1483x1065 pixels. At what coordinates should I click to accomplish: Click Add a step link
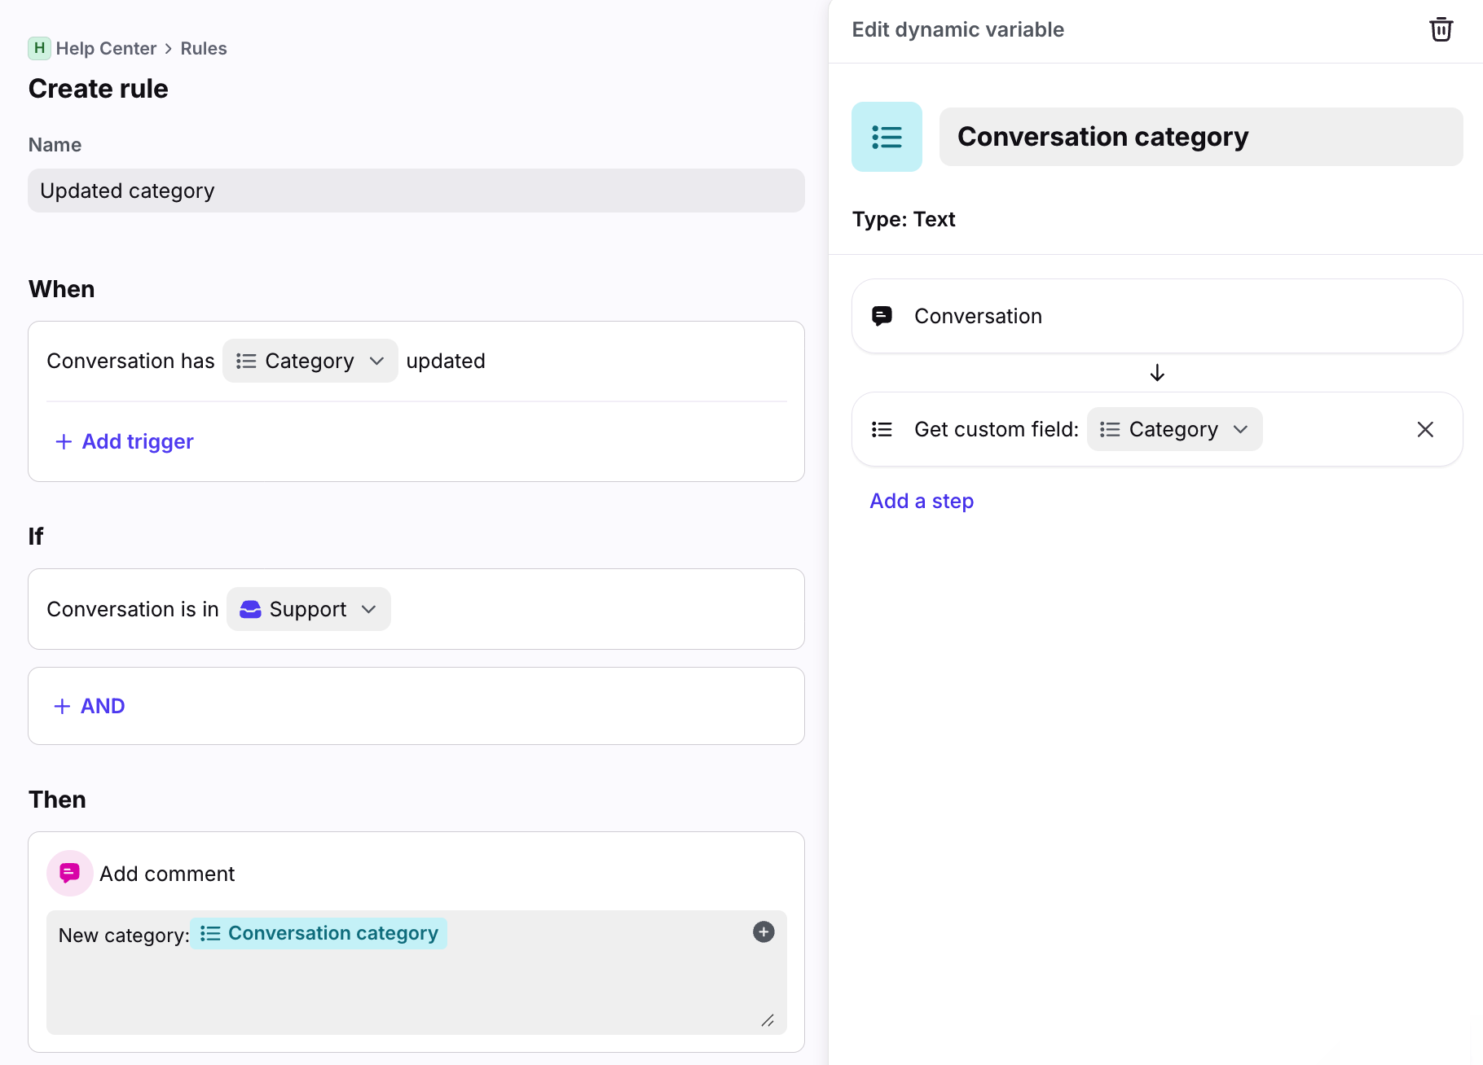[922, 501]
